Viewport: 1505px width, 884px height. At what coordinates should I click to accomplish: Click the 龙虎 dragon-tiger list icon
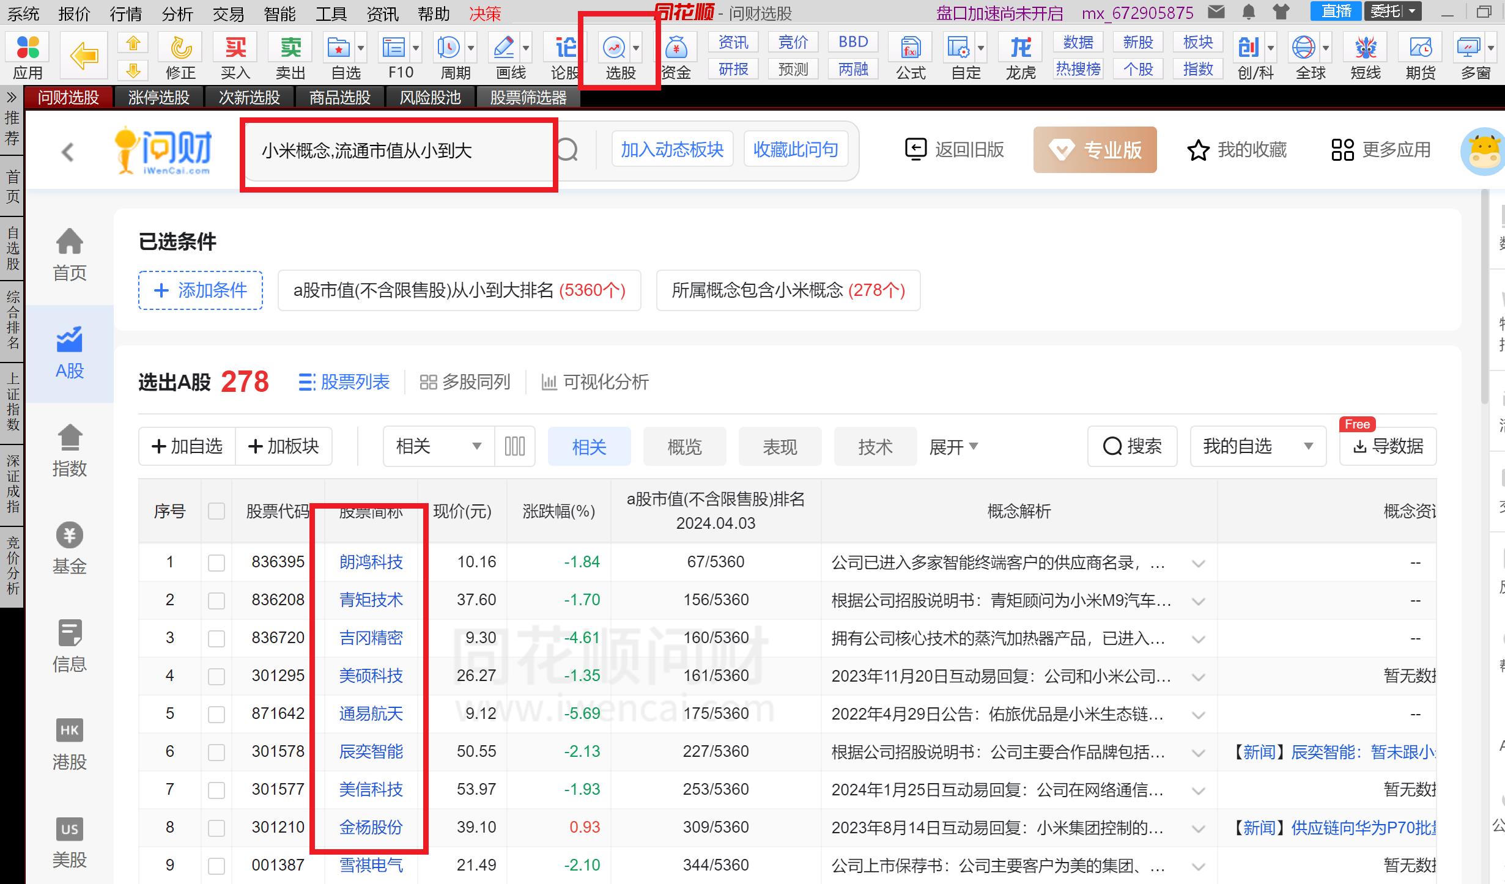click(x=1019, y=48)
